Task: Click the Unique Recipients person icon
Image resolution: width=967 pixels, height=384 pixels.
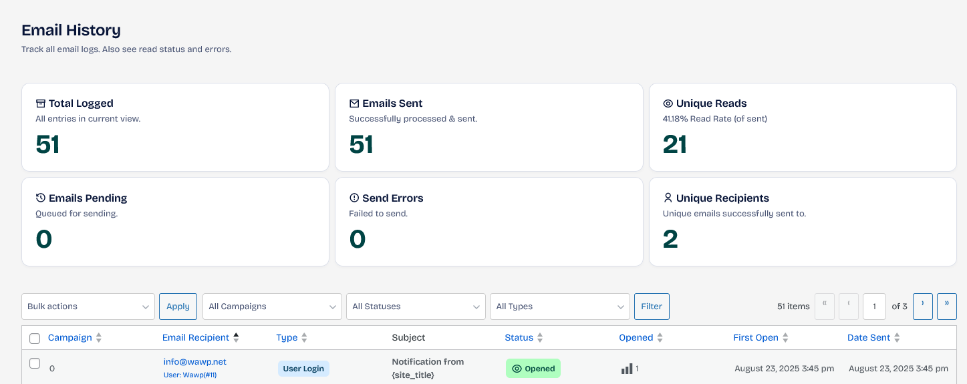Action: coord(668,198)
